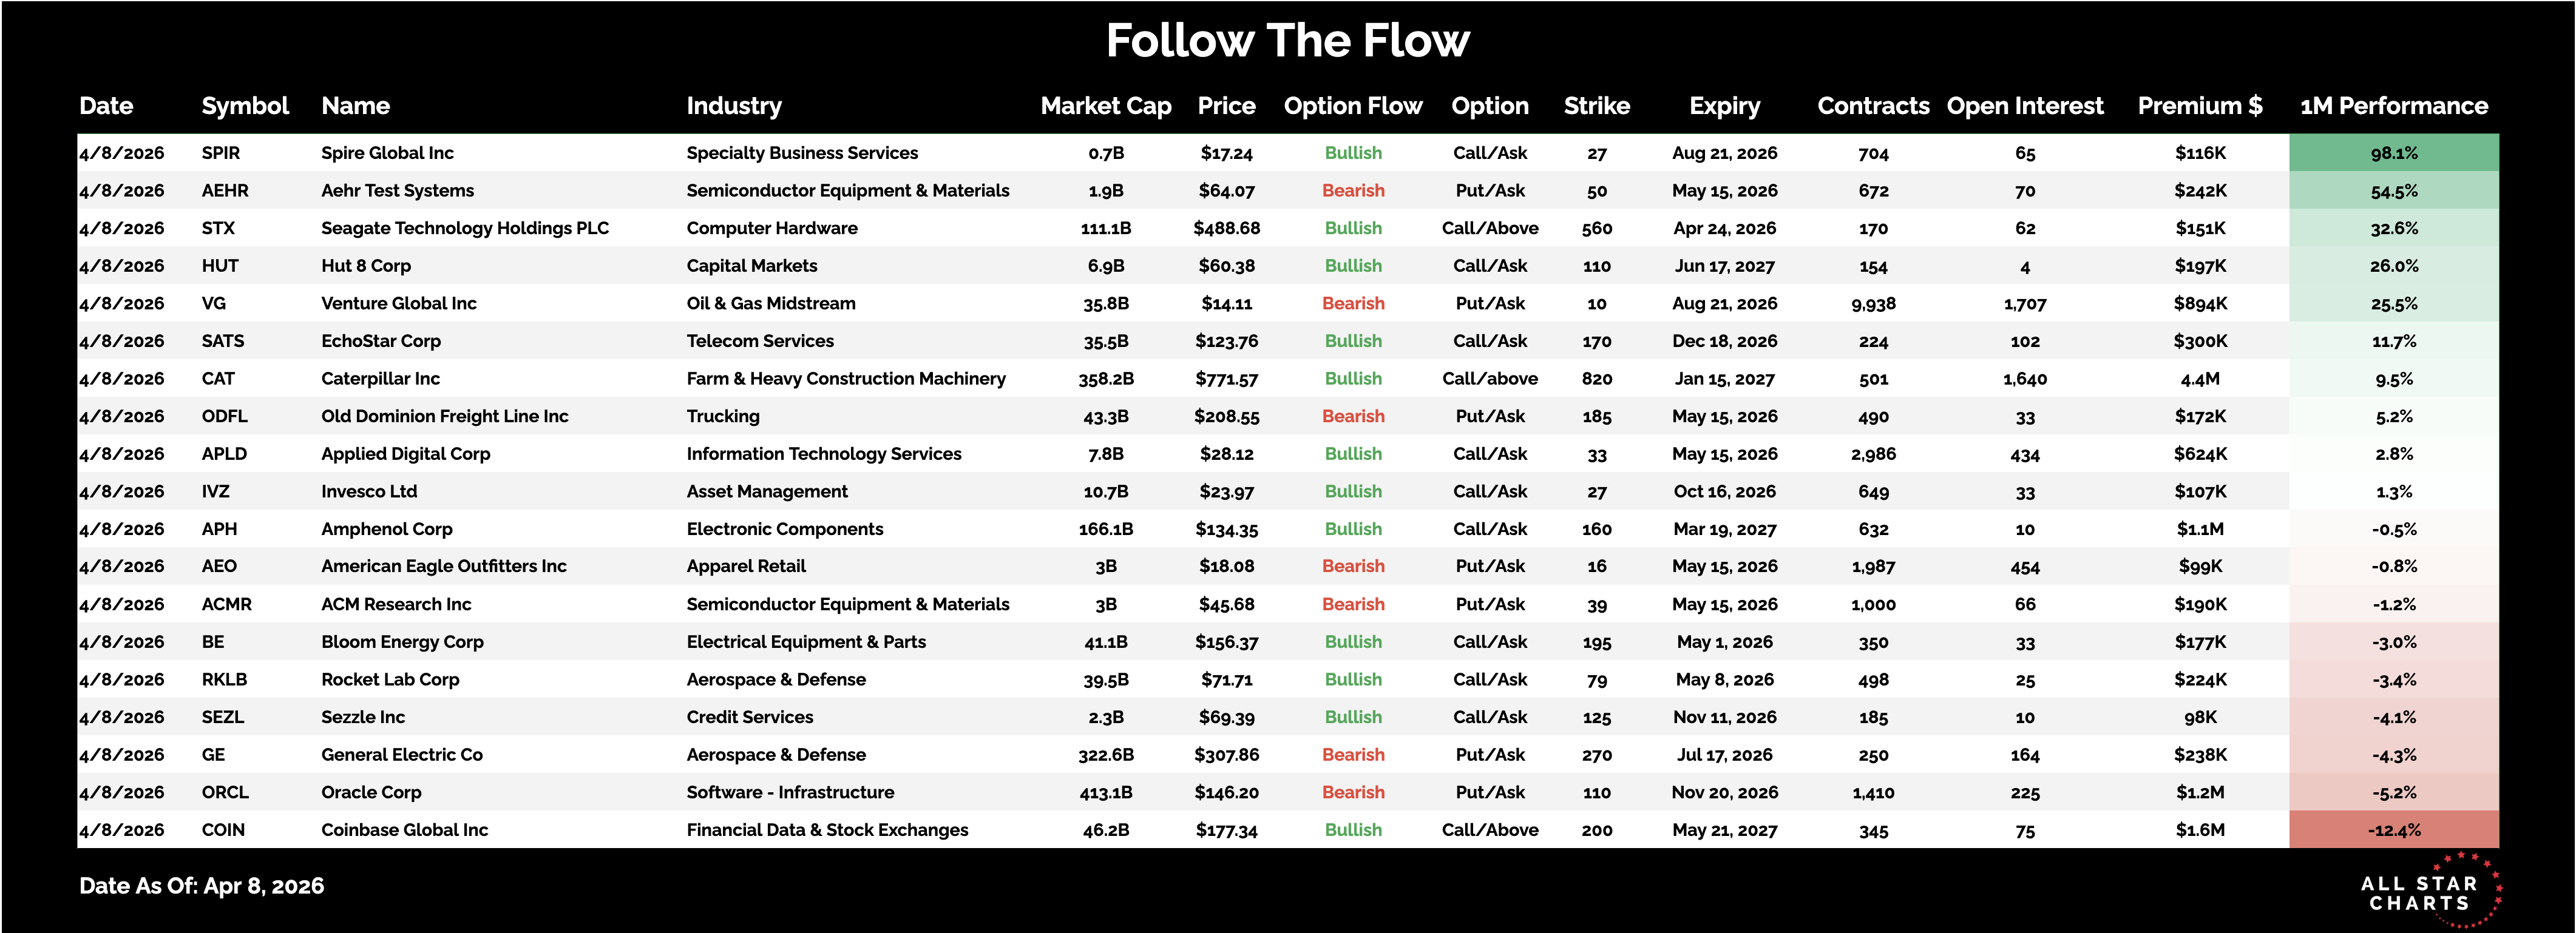Image resolution: width=2576 pixels, height=933 pixels.
Task: Click the -12.4% red performance cell
Action: (2393, 830)
